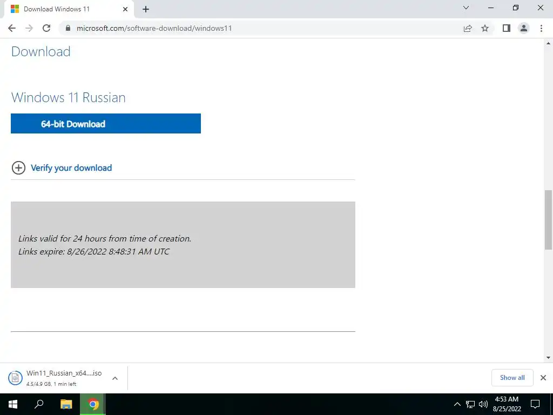Click the Chrome taskbar icon
Screen dimensions: 553x415
pyautogui.click(x=93, y=404)
